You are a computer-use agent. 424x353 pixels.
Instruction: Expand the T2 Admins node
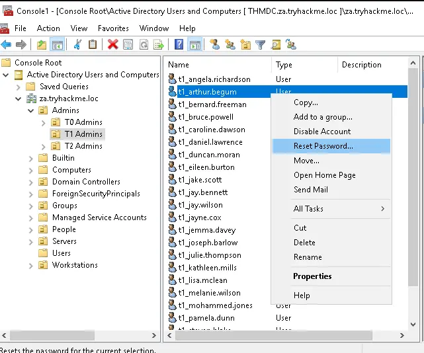point(43,147)
